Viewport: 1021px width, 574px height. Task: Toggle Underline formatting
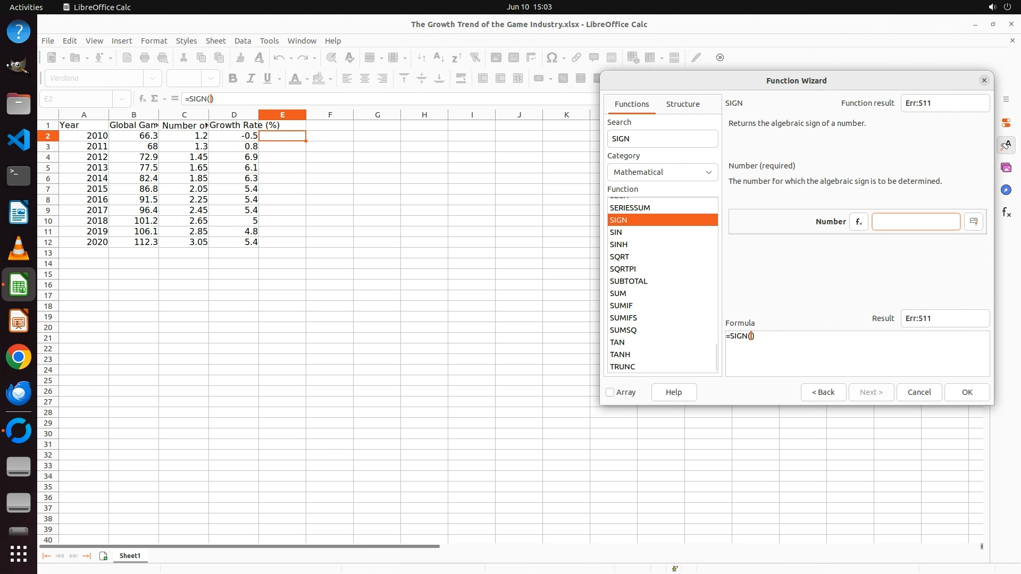click(267, 78)
